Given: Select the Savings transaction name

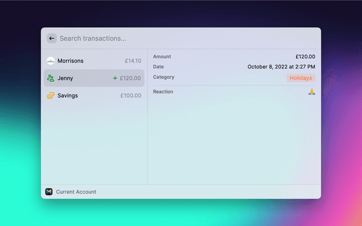Looking at the screenshot, I should 67,95.
